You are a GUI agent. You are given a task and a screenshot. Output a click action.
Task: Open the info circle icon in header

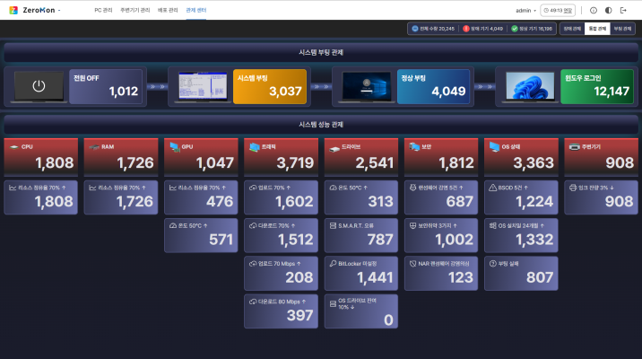coord(594,10)
